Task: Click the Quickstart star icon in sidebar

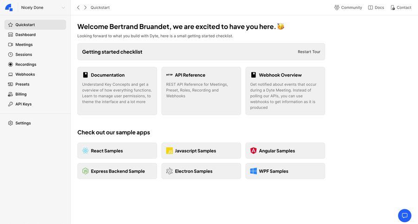Action: coord(10,25)
